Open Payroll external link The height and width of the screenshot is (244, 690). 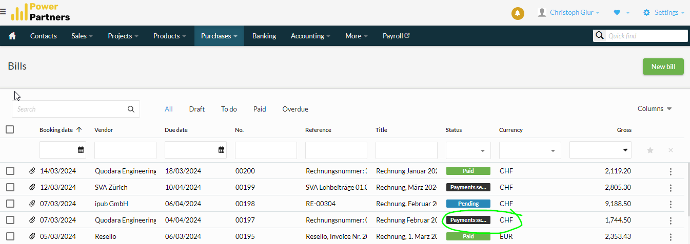(x=396, y=36)
